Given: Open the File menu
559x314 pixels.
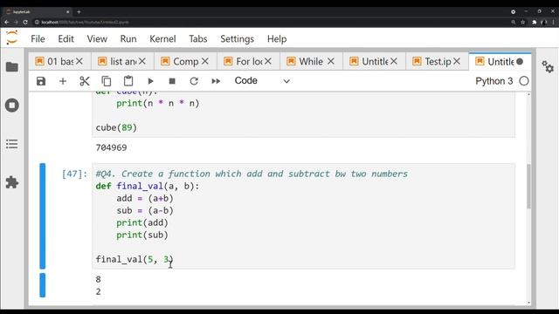Looking at the screenshot, I should tap(38, 38).
